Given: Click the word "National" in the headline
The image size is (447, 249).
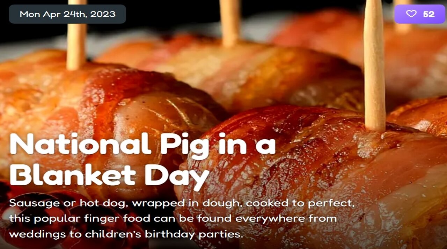Looking at the screenshot, I should [x=80, y=144].
